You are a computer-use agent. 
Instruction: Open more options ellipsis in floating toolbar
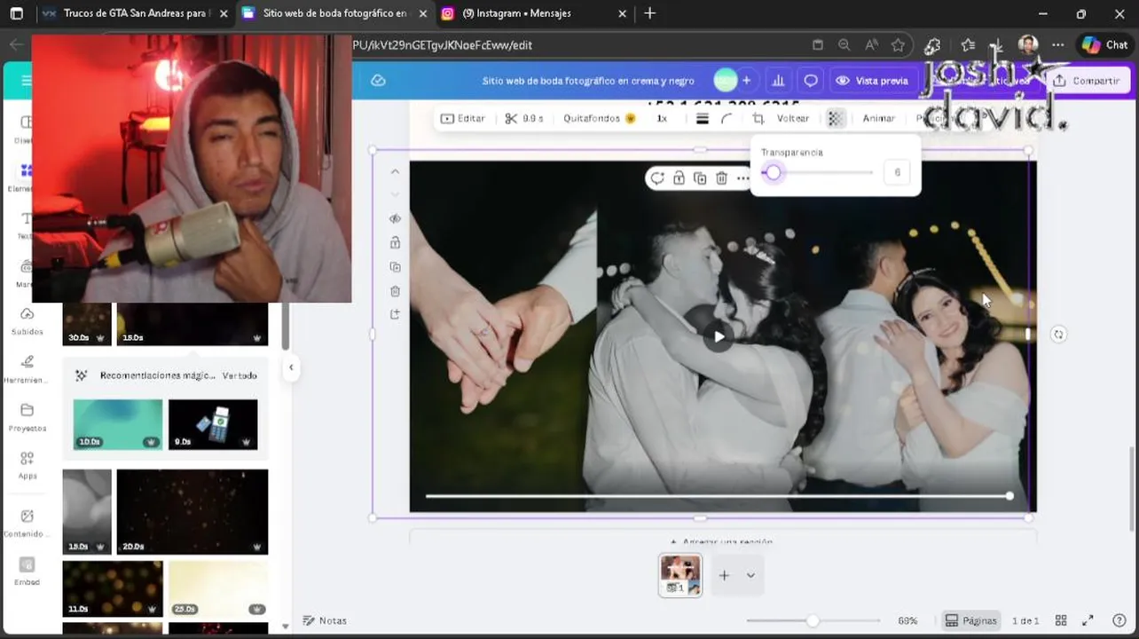[742, 178]
